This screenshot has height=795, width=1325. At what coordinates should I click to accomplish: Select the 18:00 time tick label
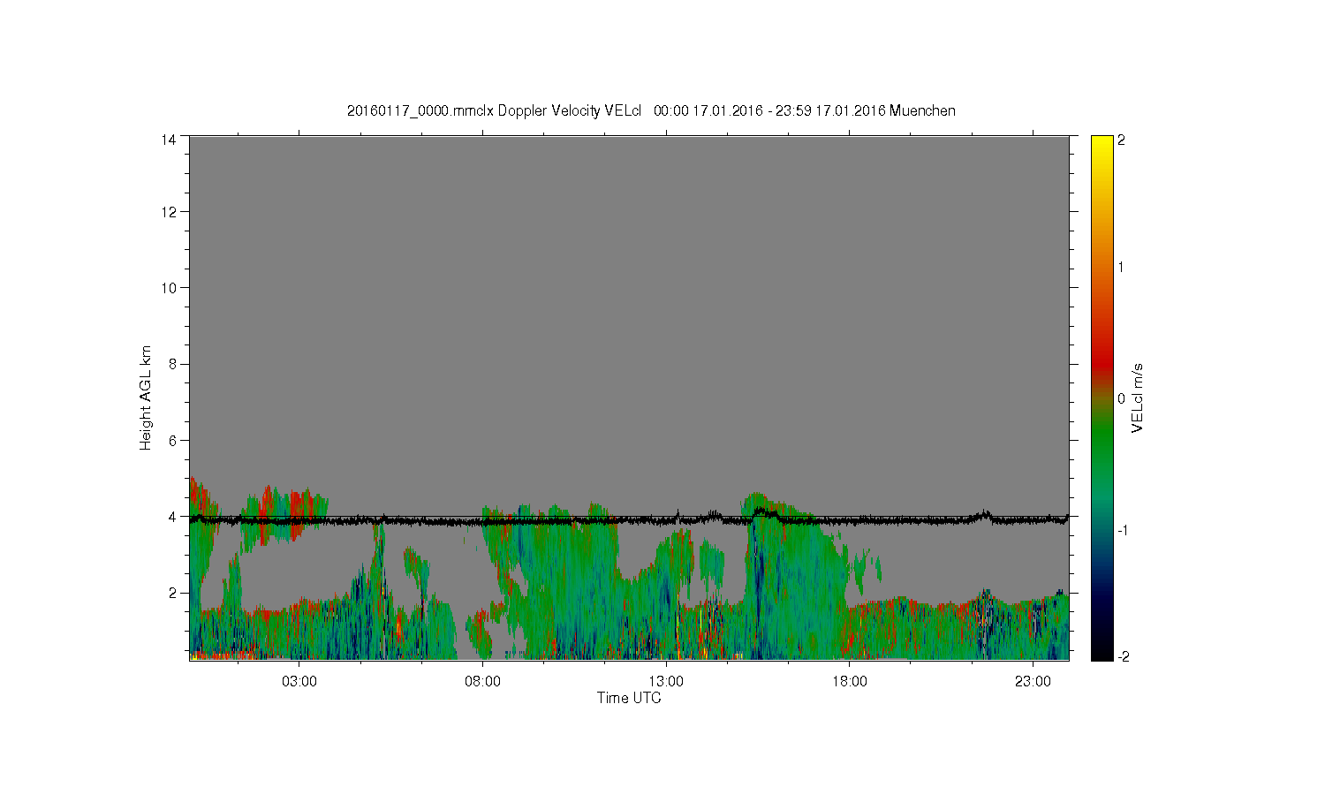click(850, 682)
